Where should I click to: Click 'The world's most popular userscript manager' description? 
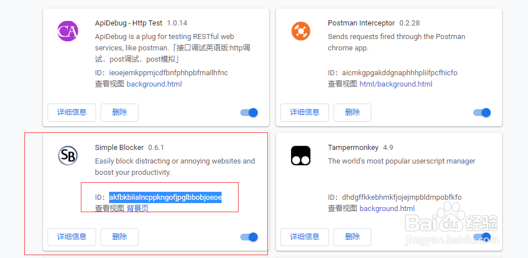click(402, 161)
